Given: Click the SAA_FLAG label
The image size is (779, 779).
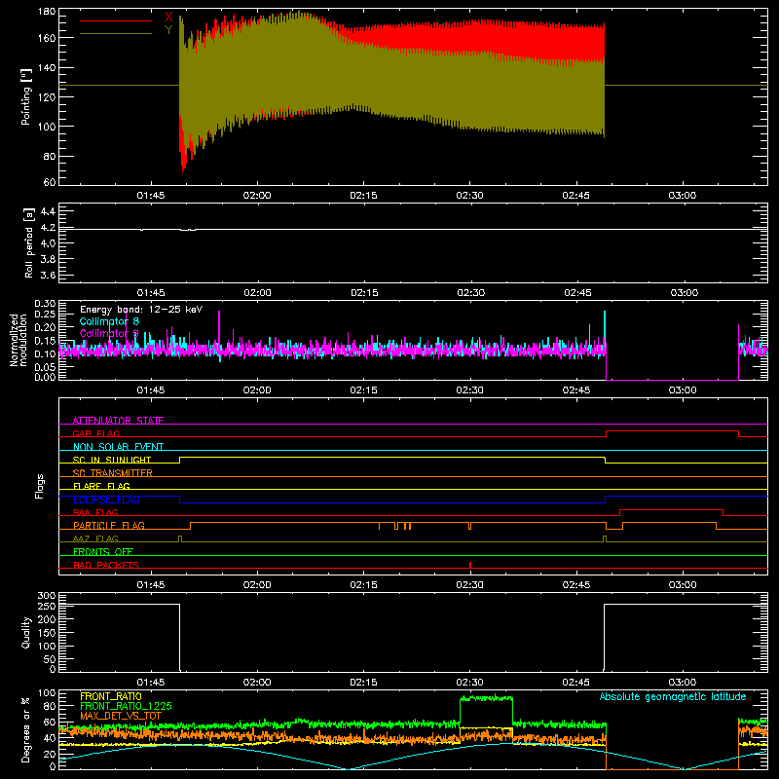Looking at the screenshot, I should (x=95, y=512).
